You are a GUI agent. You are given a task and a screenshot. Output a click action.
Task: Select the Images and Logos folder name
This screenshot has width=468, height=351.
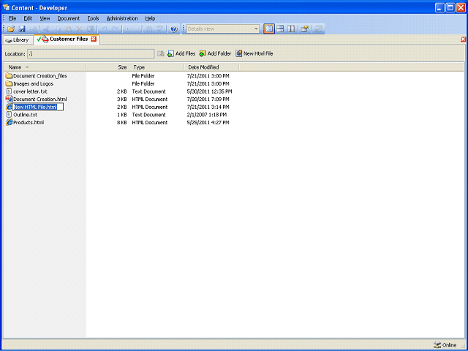[34, 83]
